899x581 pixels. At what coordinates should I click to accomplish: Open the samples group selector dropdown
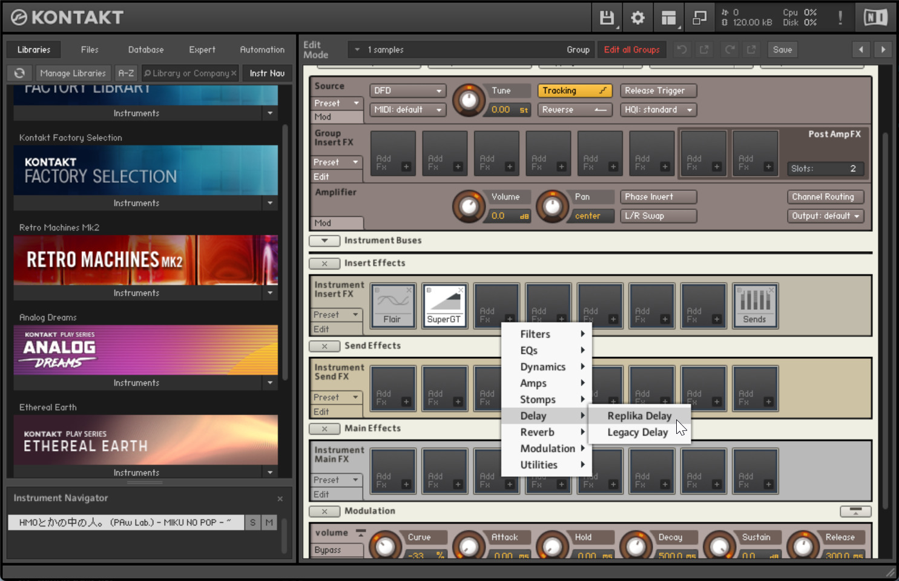point(357,50)
